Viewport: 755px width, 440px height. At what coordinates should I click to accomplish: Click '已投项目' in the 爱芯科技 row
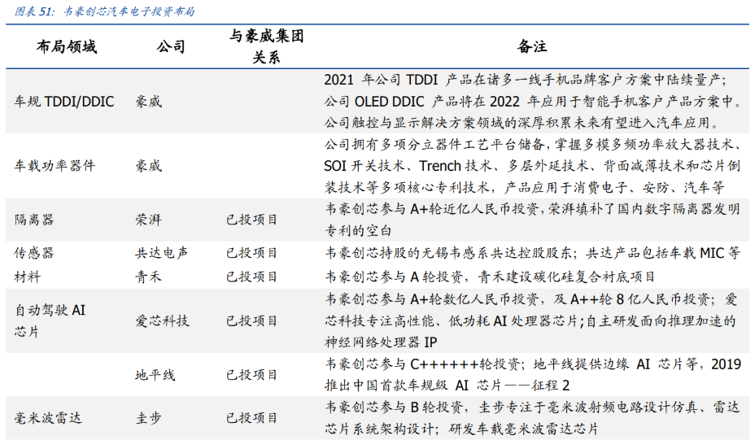(x=252, y=320)
